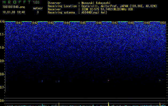
Task: Click the meteor count value 3
Action: [38, 12]
